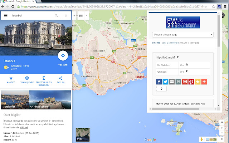Send to phone via Telefonunuza Gönderin
This screenshot has height=143, width=229.
click(44, 78)
